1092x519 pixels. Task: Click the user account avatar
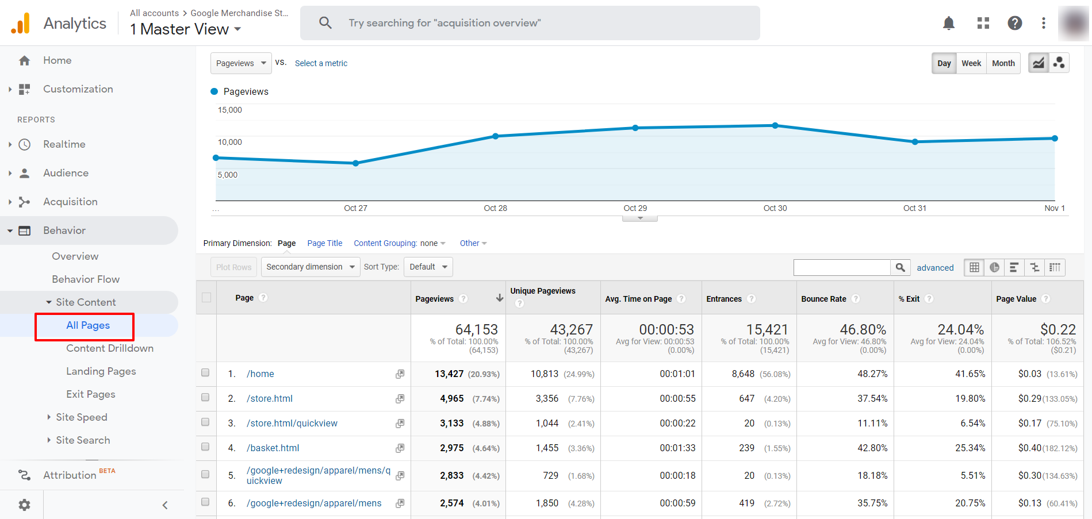point(1074,24)
